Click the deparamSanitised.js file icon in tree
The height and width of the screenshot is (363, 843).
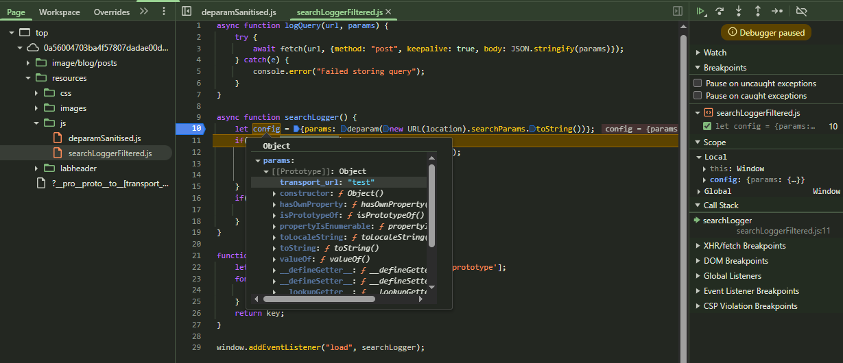pyautogui.click(x=58, y=138)
